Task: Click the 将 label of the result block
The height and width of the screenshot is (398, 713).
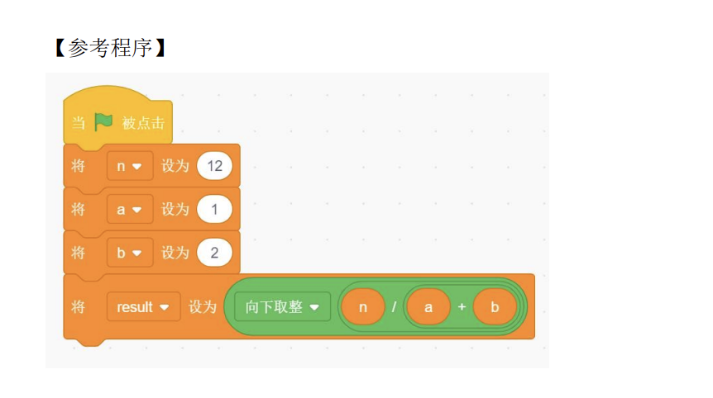Action: tap(79, 307)
